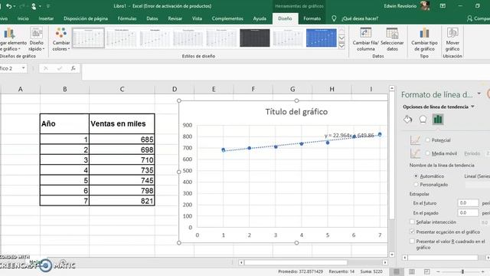Click Cambiar fila/columna icon
Screen dimensions: 490x276
(x=365, y=33)
